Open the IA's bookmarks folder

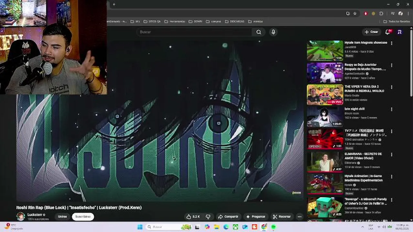(x=135, y=21)
